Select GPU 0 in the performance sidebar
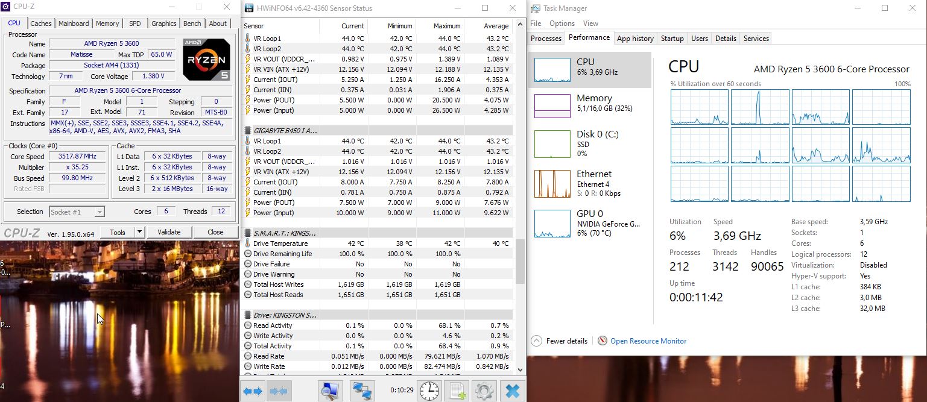The width and height of the screenshot is (927, 402). pyautogui.click(x=552, y=224)
